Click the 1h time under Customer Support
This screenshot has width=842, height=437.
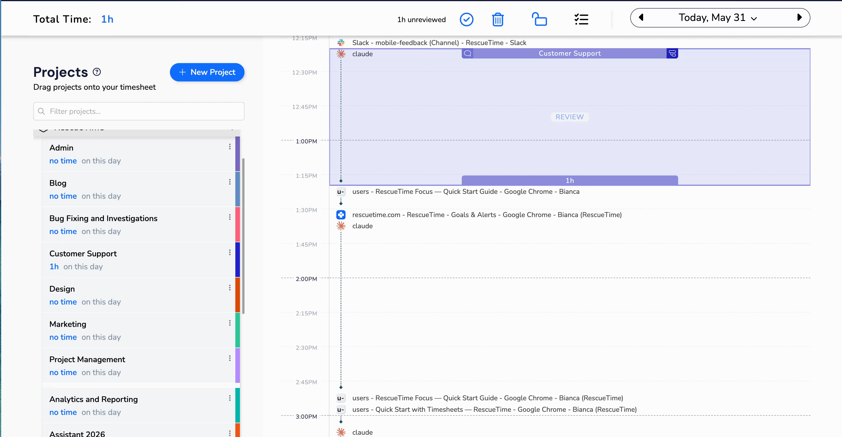[54, 266]
